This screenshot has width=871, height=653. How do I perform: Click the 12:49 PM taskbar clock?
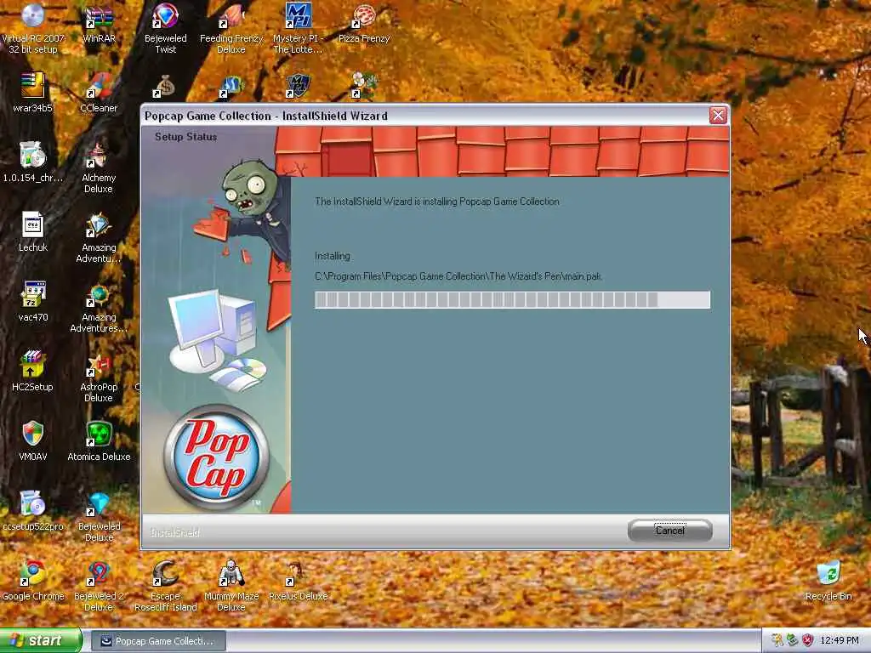[840, 640]
